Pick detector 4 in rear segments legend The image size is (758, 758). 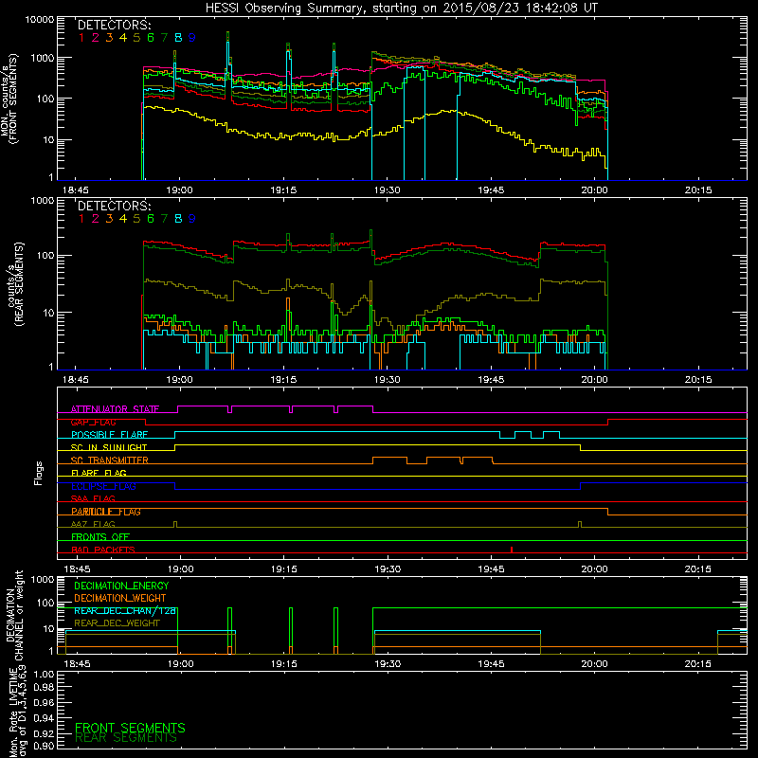(123, 219)
